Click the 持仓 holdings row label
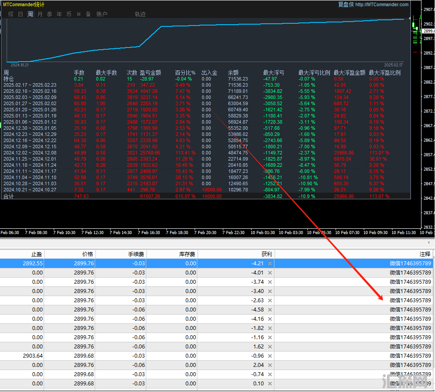 coord(9,79)
